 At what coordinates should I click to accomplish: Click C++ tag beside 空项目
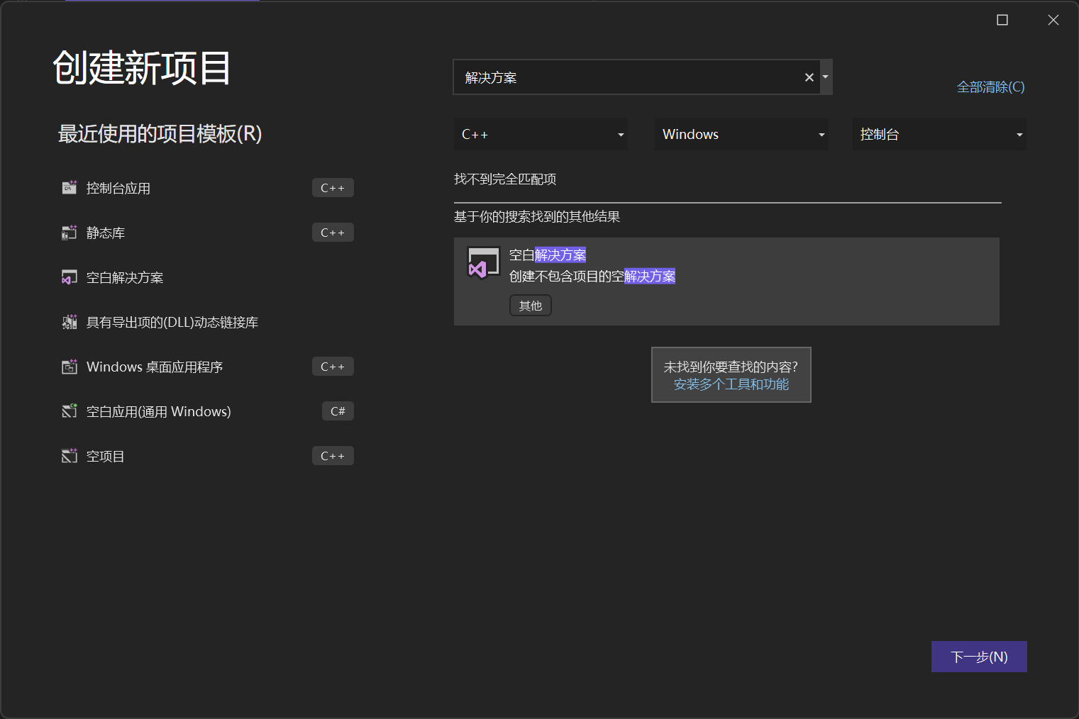[333, 456]
